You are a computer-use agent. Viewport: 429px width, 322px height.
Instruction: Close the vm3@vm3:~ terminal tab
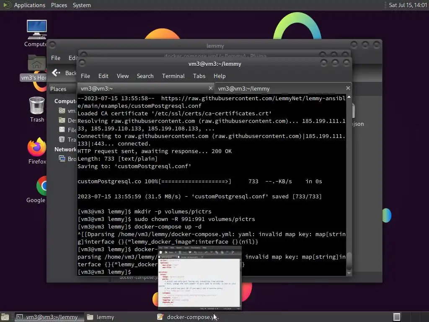(x=210, y=88)
